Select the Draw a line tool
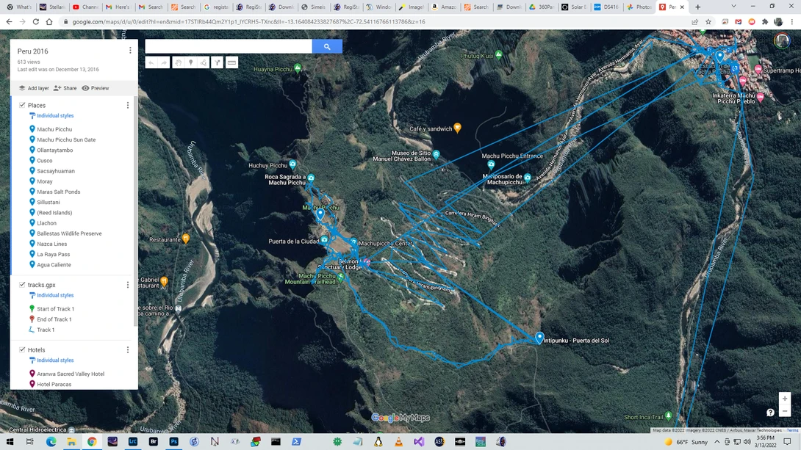This screenshot has height=450, width=801. pos(204,62)
